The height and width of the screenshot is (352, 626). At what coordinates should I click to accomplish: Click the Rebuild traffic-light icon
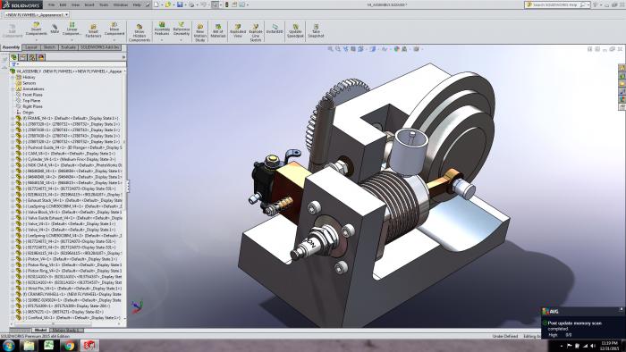[x=226, y=4]
